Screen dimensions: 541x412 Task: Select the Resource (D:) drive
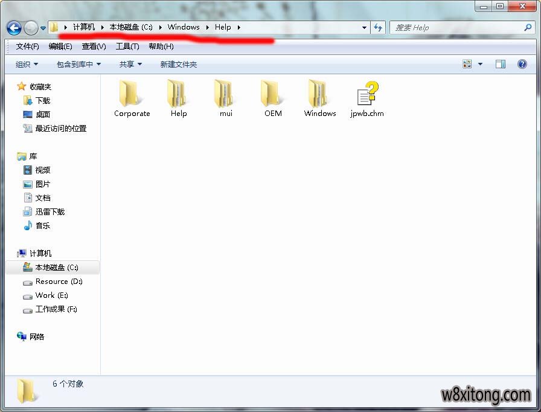coord(59,282)
